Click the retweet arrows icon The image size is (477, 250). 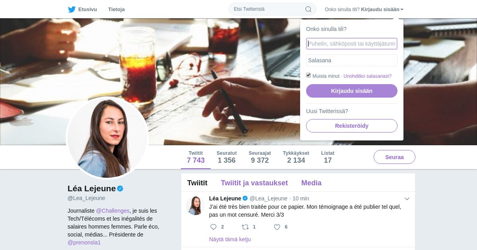[245, 227]
